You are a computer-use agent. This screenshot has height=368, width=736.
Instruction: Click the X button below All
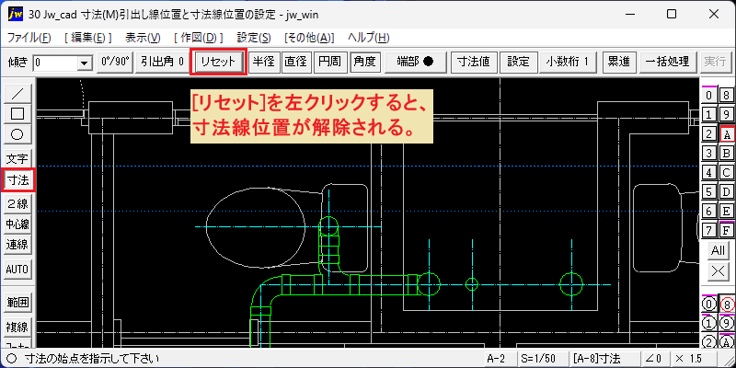coord(718,270)
